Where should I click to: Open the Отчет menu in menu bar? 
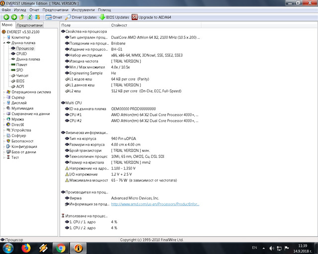click(x=34, y=10)
